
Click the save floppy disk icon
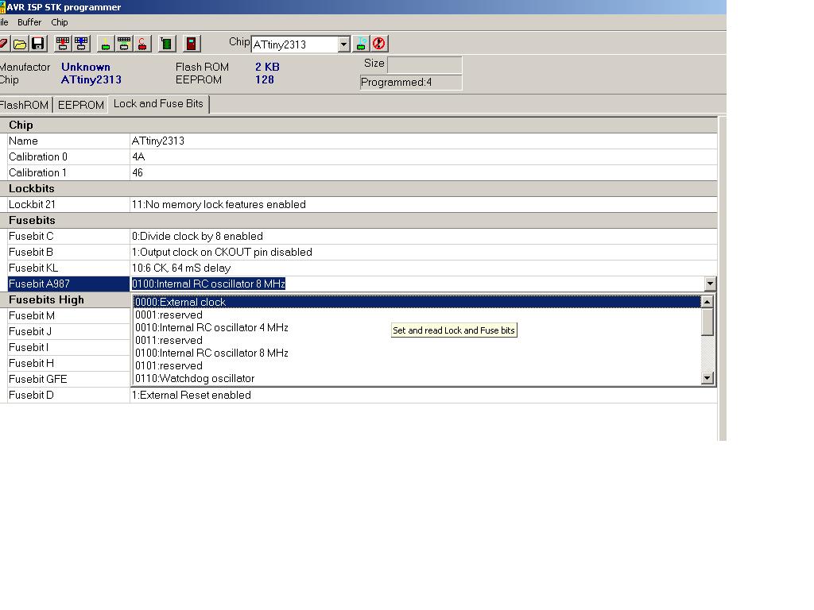tap(37, 44)
